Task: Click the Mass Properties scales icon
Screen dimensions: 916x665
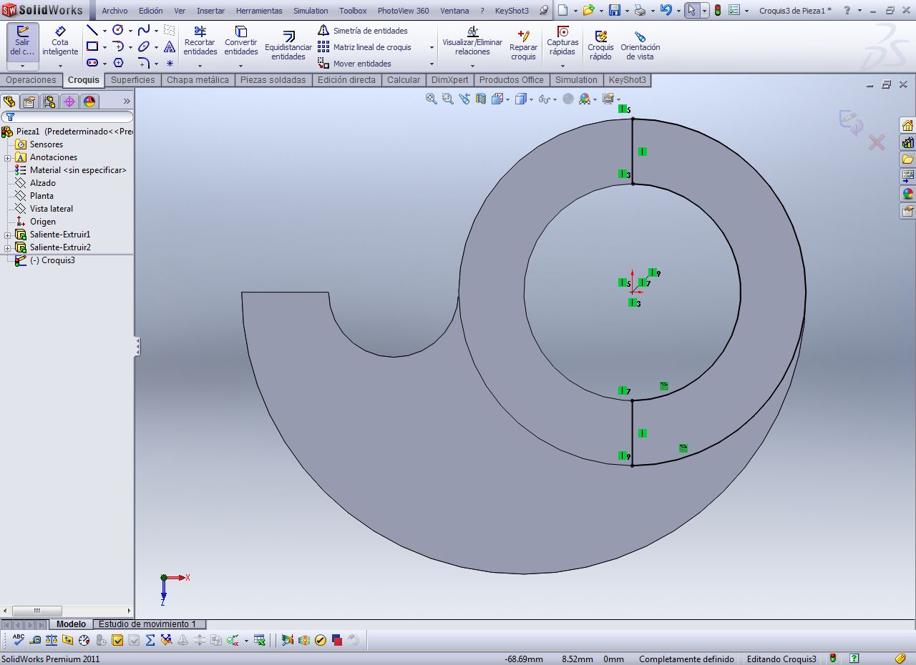Action: [52, 640]
